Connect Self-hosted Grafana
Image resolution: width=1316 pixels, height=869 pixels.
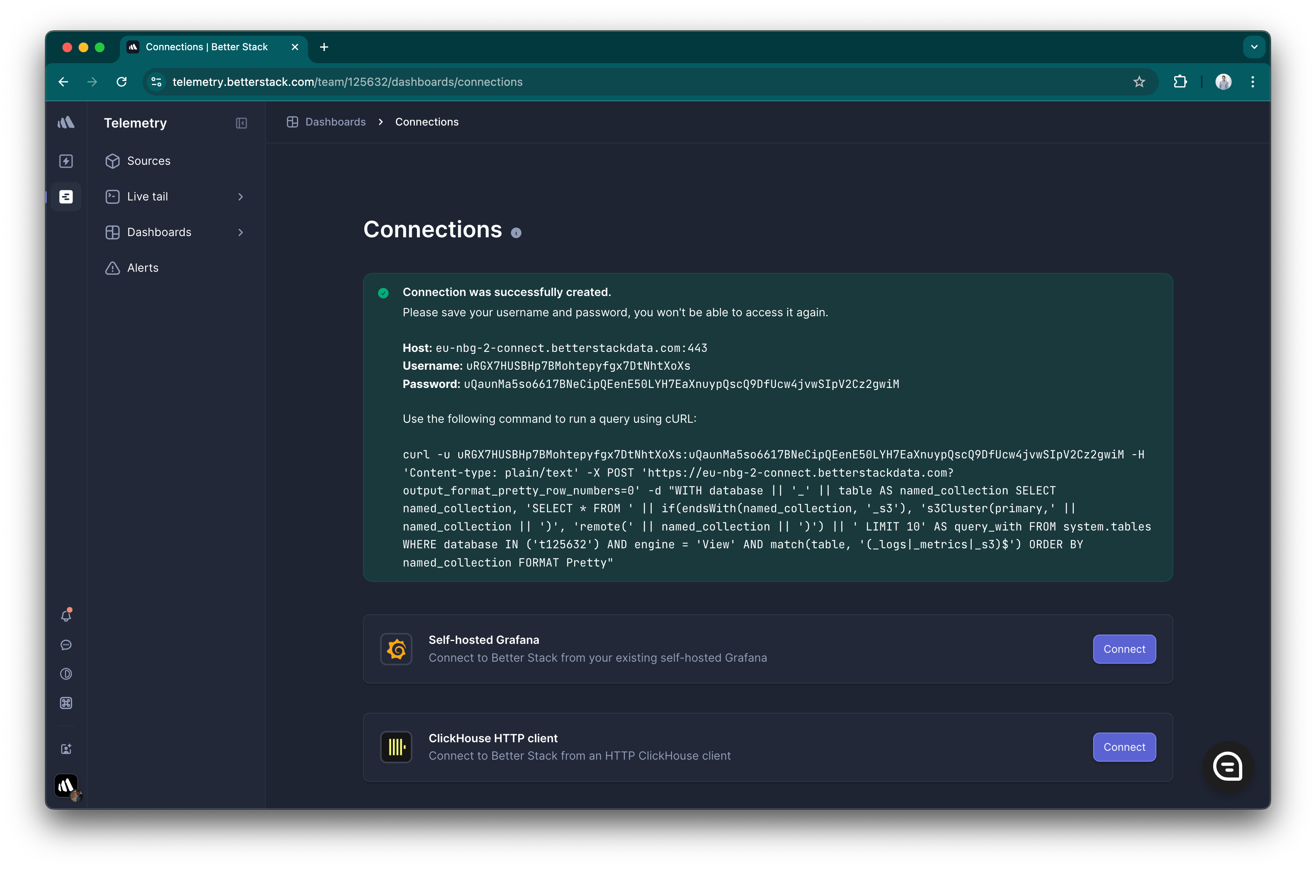click(1124, 649)
